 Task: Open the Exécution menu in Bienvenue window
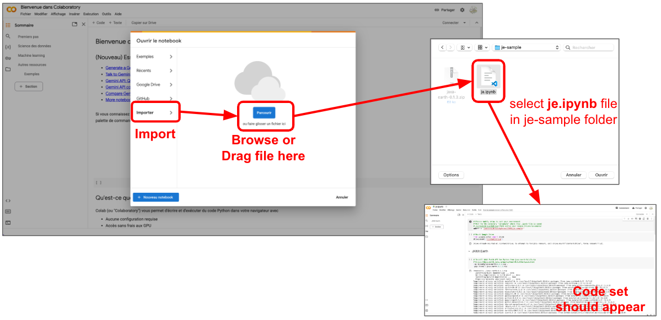click(x=90, y=14)
